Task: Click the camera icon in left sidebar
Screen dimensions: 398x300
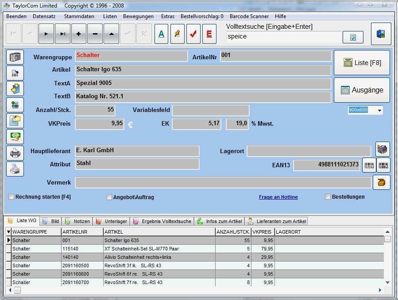Action: (15, 57)
